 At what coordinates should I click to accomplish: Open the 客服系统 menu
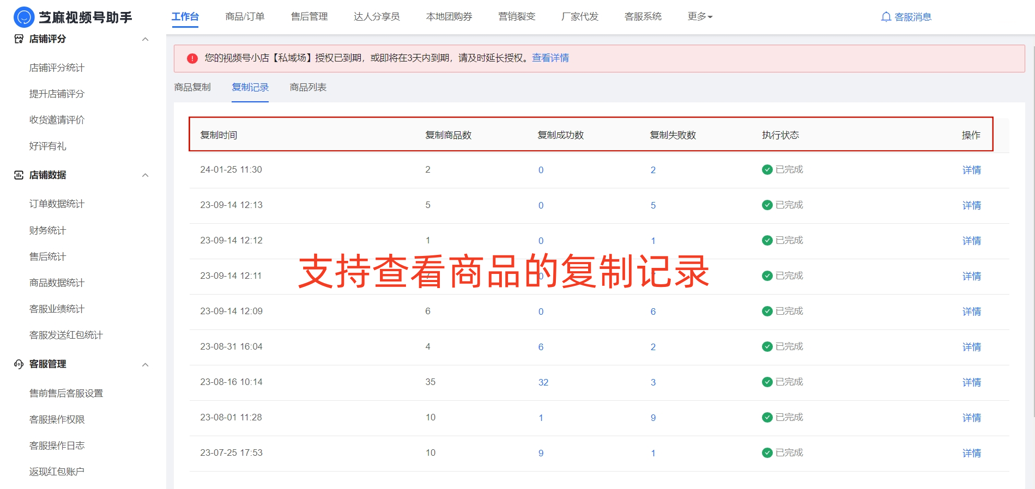pyautogui.click(x=643, y=17)
